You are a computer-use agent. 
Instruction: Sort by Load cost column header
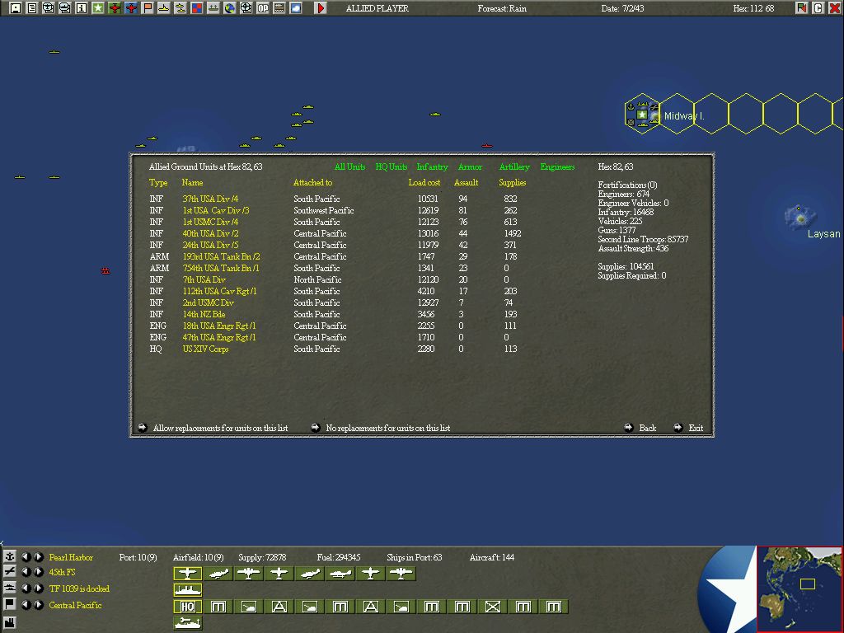pos(424,182)
